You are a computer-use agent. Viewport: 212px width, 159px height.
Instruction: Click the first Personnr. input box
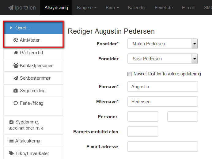[143, 116]
